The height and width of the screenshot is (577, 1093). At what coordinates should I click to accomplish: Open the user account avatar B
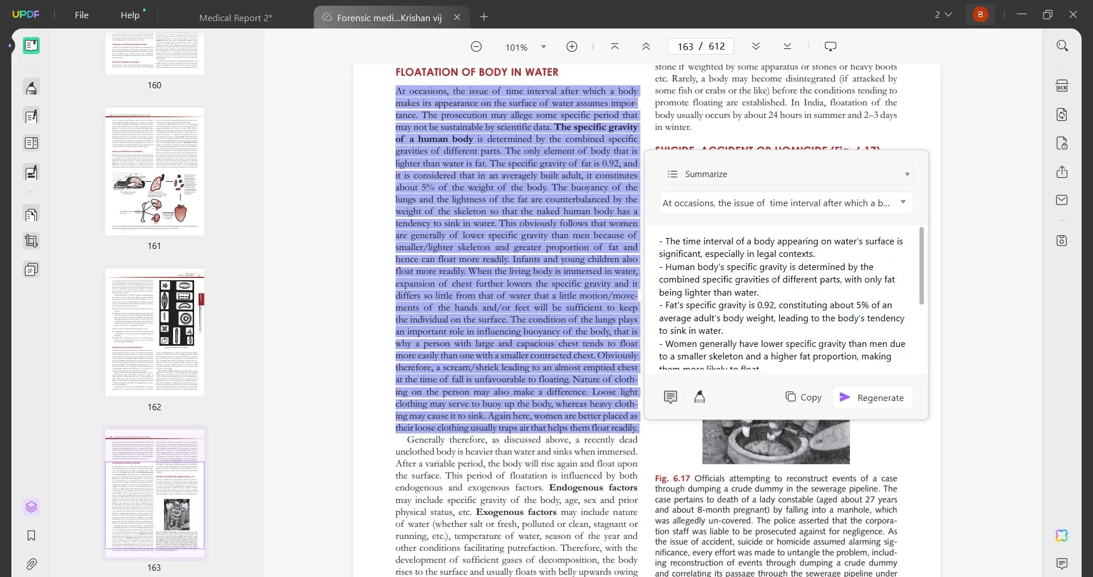(980, 14)
